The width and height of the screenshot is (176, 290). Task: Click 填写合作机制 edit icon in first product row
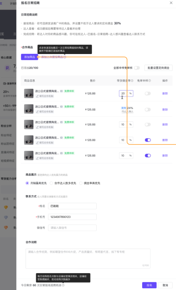click(x=37, y=96)
